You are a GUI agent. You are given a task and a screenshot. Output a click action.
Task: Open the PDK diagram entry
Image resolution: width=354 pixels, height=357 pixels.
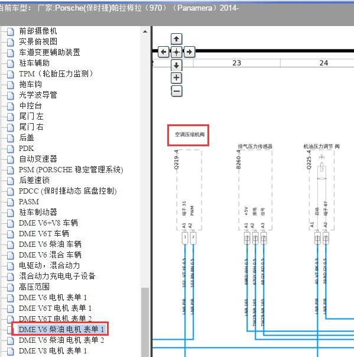coord(26,148)
